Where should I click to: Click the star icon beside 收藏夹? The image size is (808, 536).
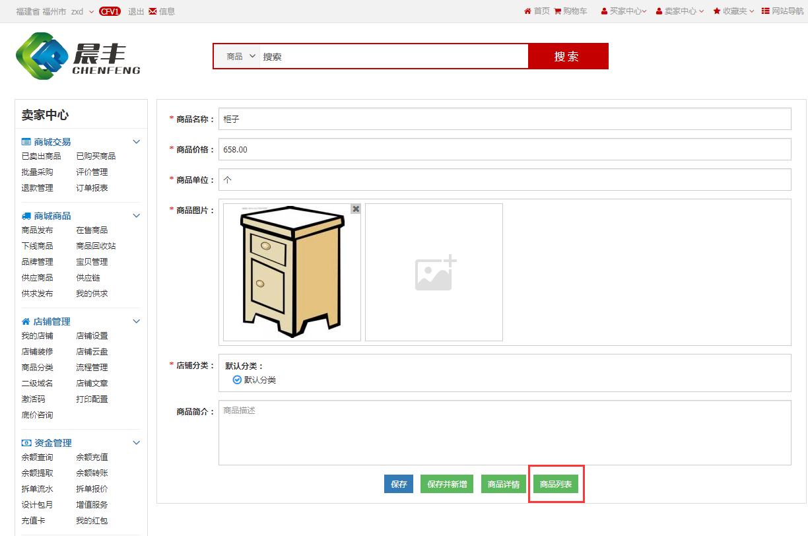coord(717,11)
